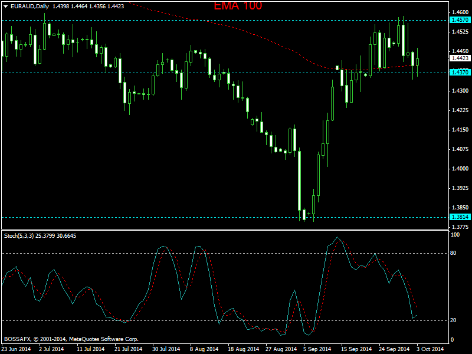This screenshot has height=354, width=472.
Task: Click the BOSSAFX MetaQuotes copyright text
Action: 71,339
